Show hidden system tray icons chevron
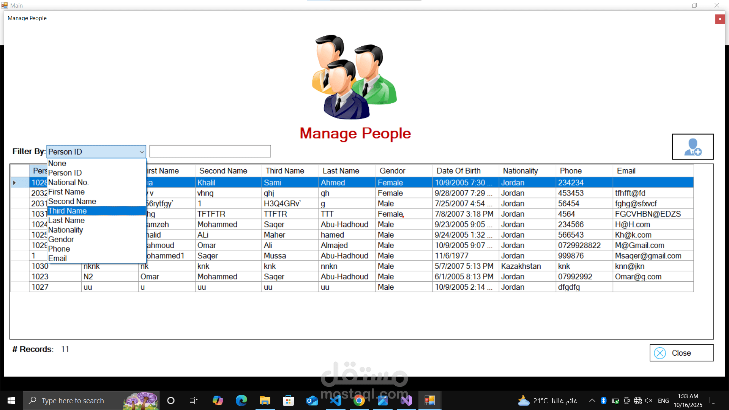 click(592, 401)
